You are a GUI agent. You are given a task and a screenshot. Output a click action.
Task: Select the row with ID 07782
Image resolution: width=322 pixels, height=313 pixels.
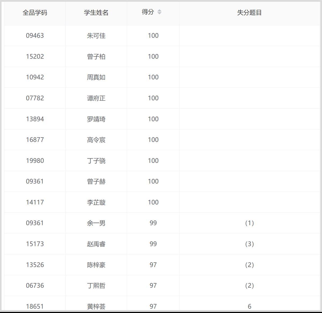coord(35,98)
